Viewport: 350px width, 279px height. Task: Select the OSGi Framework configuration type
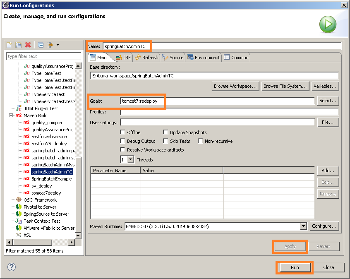coord(41,199)
